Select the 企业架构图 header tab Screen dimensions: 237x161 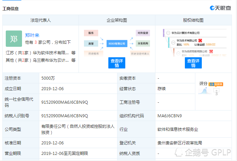pyautogui.click(x=117, y=20)
